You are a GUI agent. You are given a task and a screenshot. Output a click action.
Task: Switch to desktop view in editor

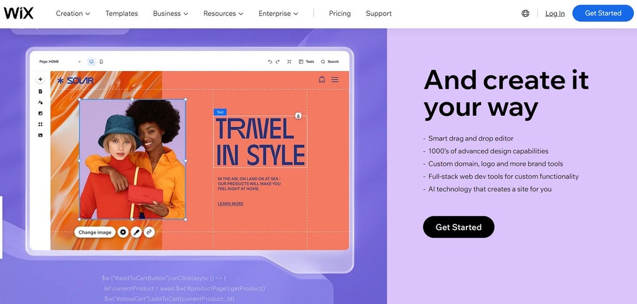click(91, 62)
